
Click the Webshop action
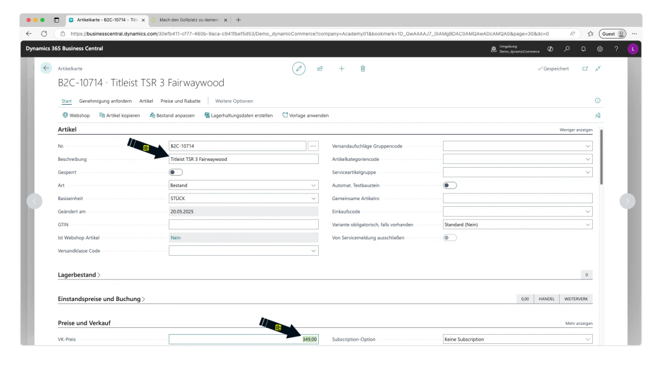pyautogui.click(x=76, y=116)
